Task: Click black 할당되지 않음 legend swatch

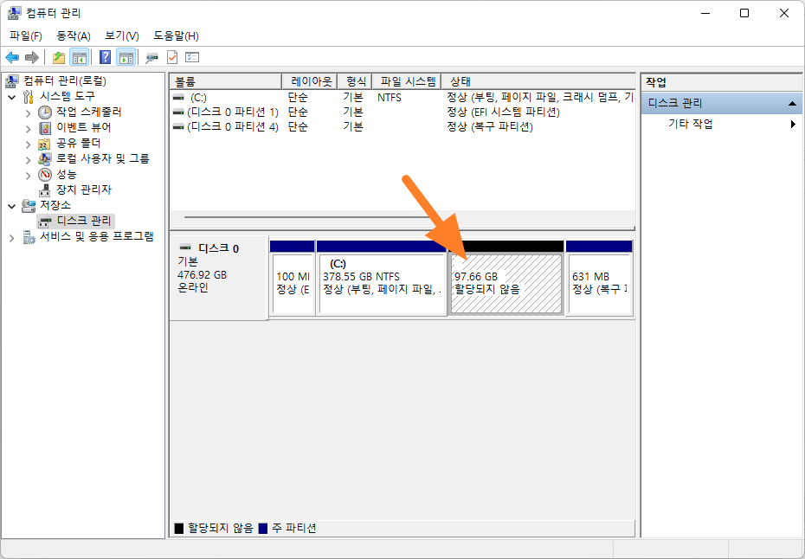Action: coord(178,528)
